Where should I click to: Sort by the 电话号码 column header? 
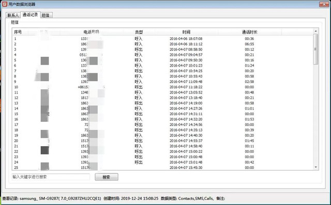(x=91, y=32)
